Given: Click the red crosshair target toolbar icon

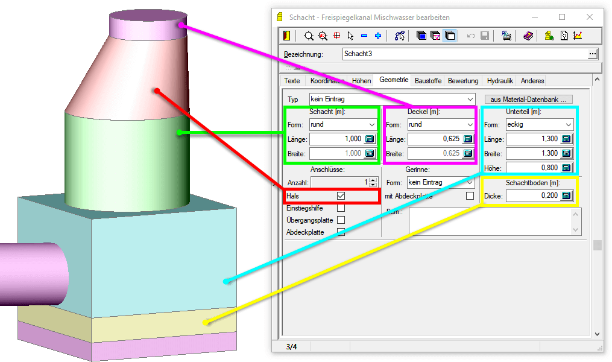Looking at the screenshot, I should [336, 36].
